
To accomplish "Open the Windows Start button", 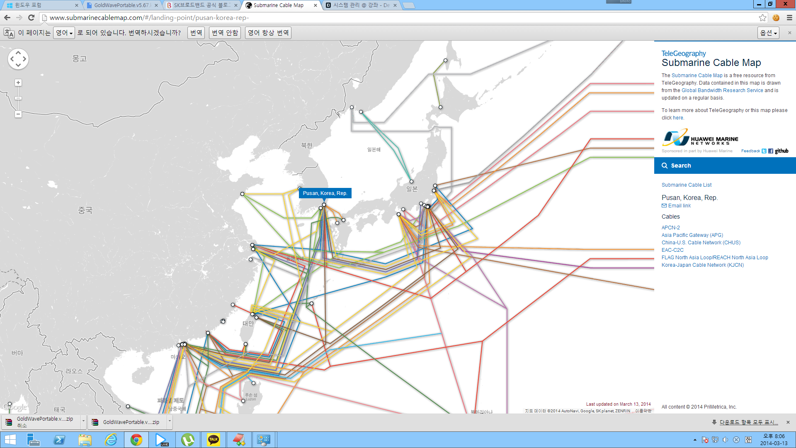I will [x=10, y=440].
